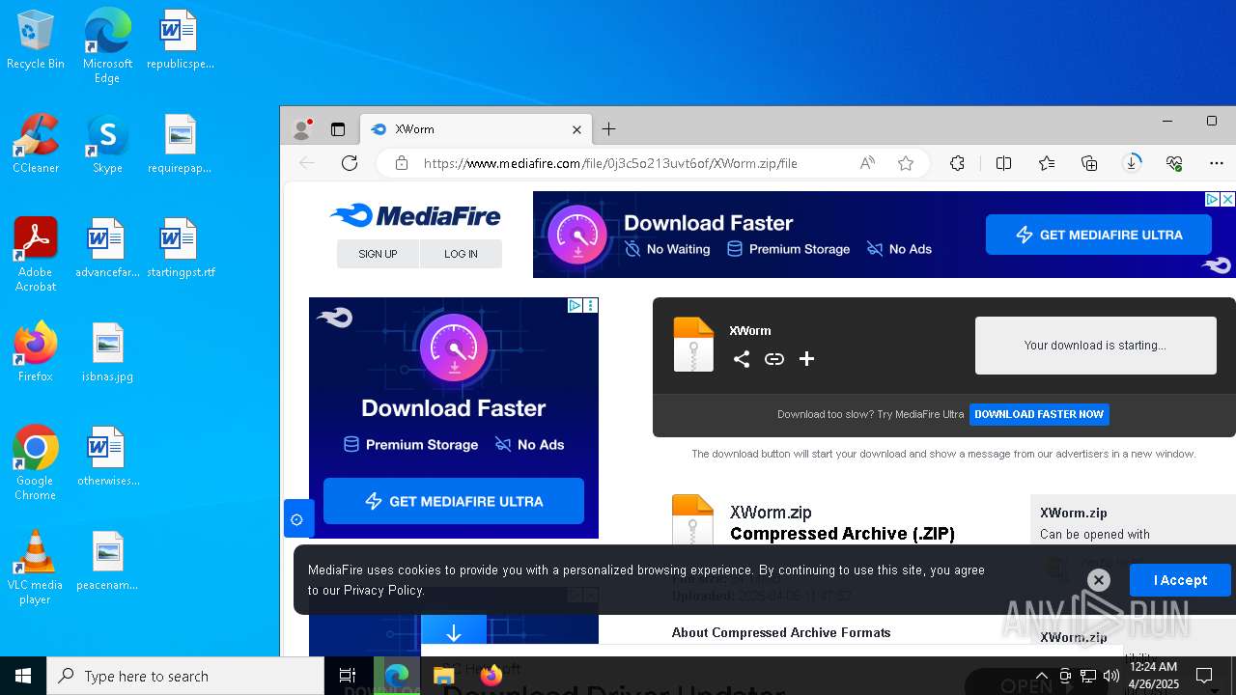Open a new browser tab
Viewport: 1236px width, 695px height.
click(x=608, y=129)
